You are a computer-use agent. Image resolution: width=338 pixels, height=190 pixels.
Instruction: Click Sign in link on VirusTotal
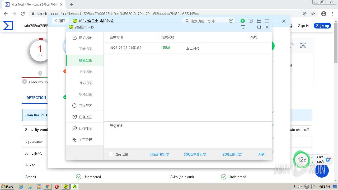point(303,26)
